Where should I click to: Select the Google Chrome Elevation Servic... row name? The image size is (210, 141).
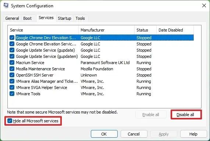pos(46,44)
